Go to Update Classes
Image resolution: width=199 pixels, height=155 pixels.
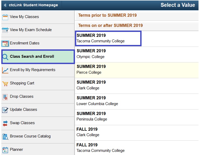(x=38, y=110)
